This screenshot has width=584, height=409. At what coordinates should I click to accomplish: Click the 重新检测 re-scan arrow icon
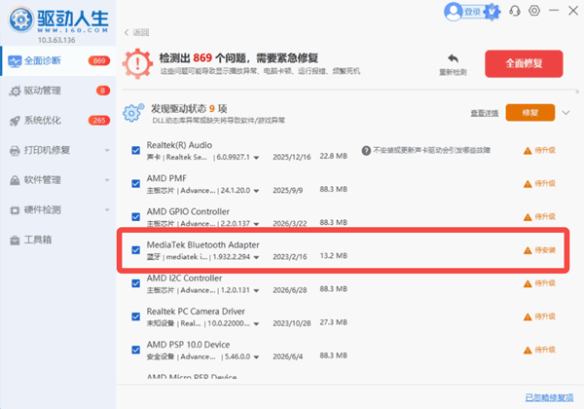click(x=453, y=58)
